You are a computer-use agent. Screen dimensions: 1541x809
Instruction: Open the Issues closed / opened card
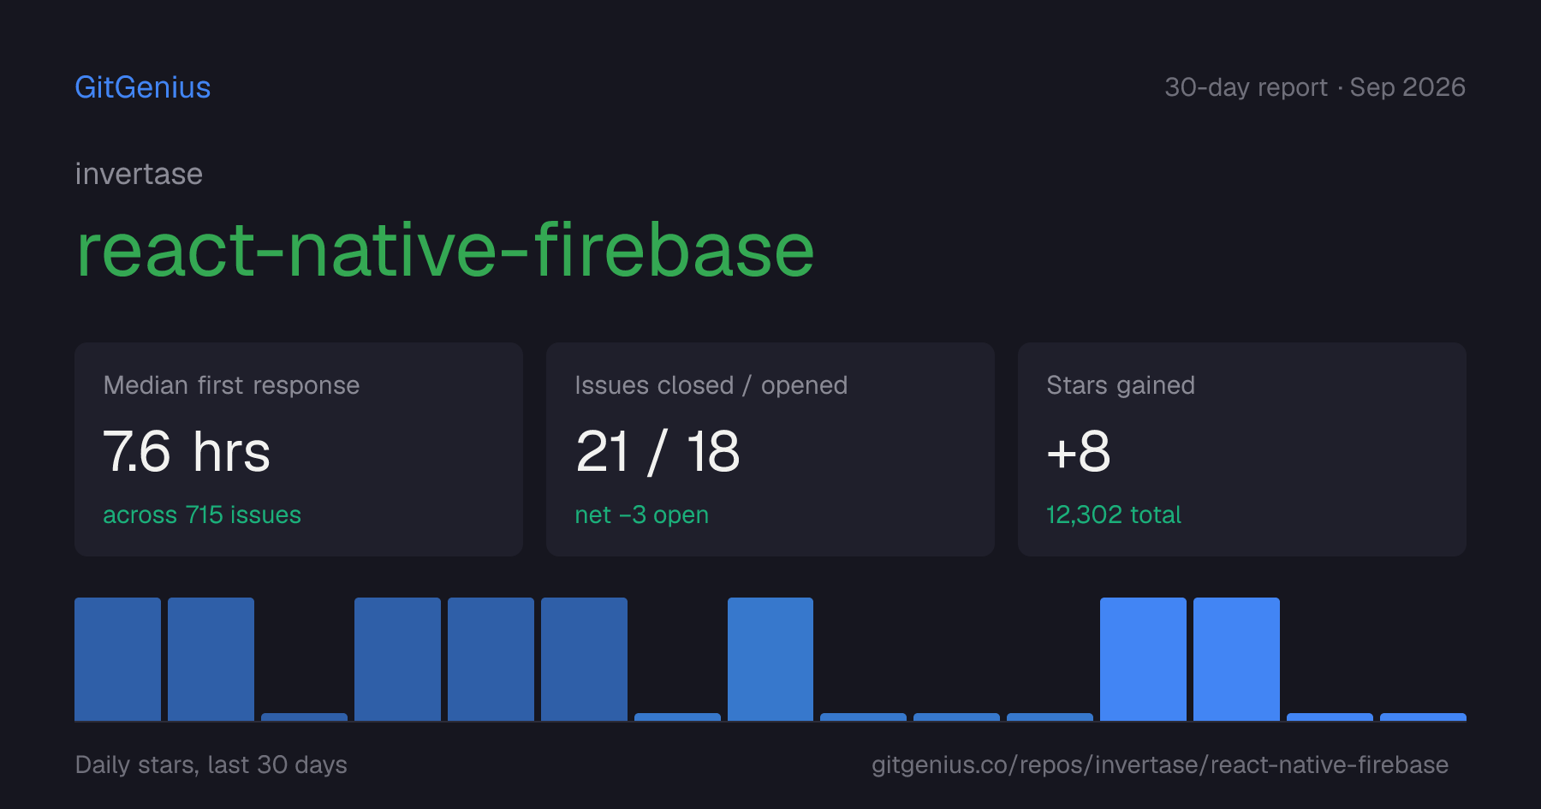pos(770,449)
